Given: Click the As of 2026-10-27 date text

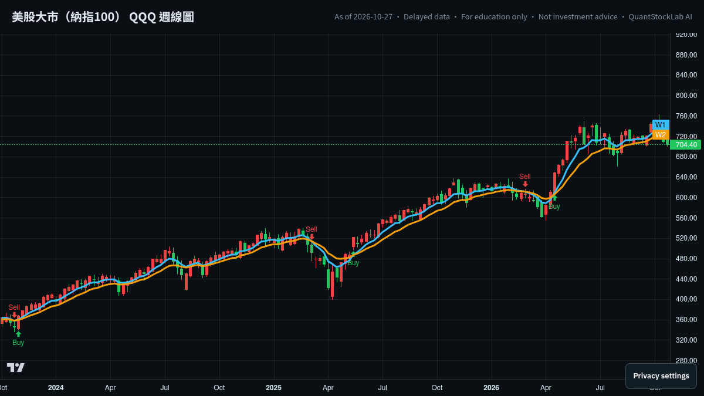Looking at the screenshot, I should 363,17.
